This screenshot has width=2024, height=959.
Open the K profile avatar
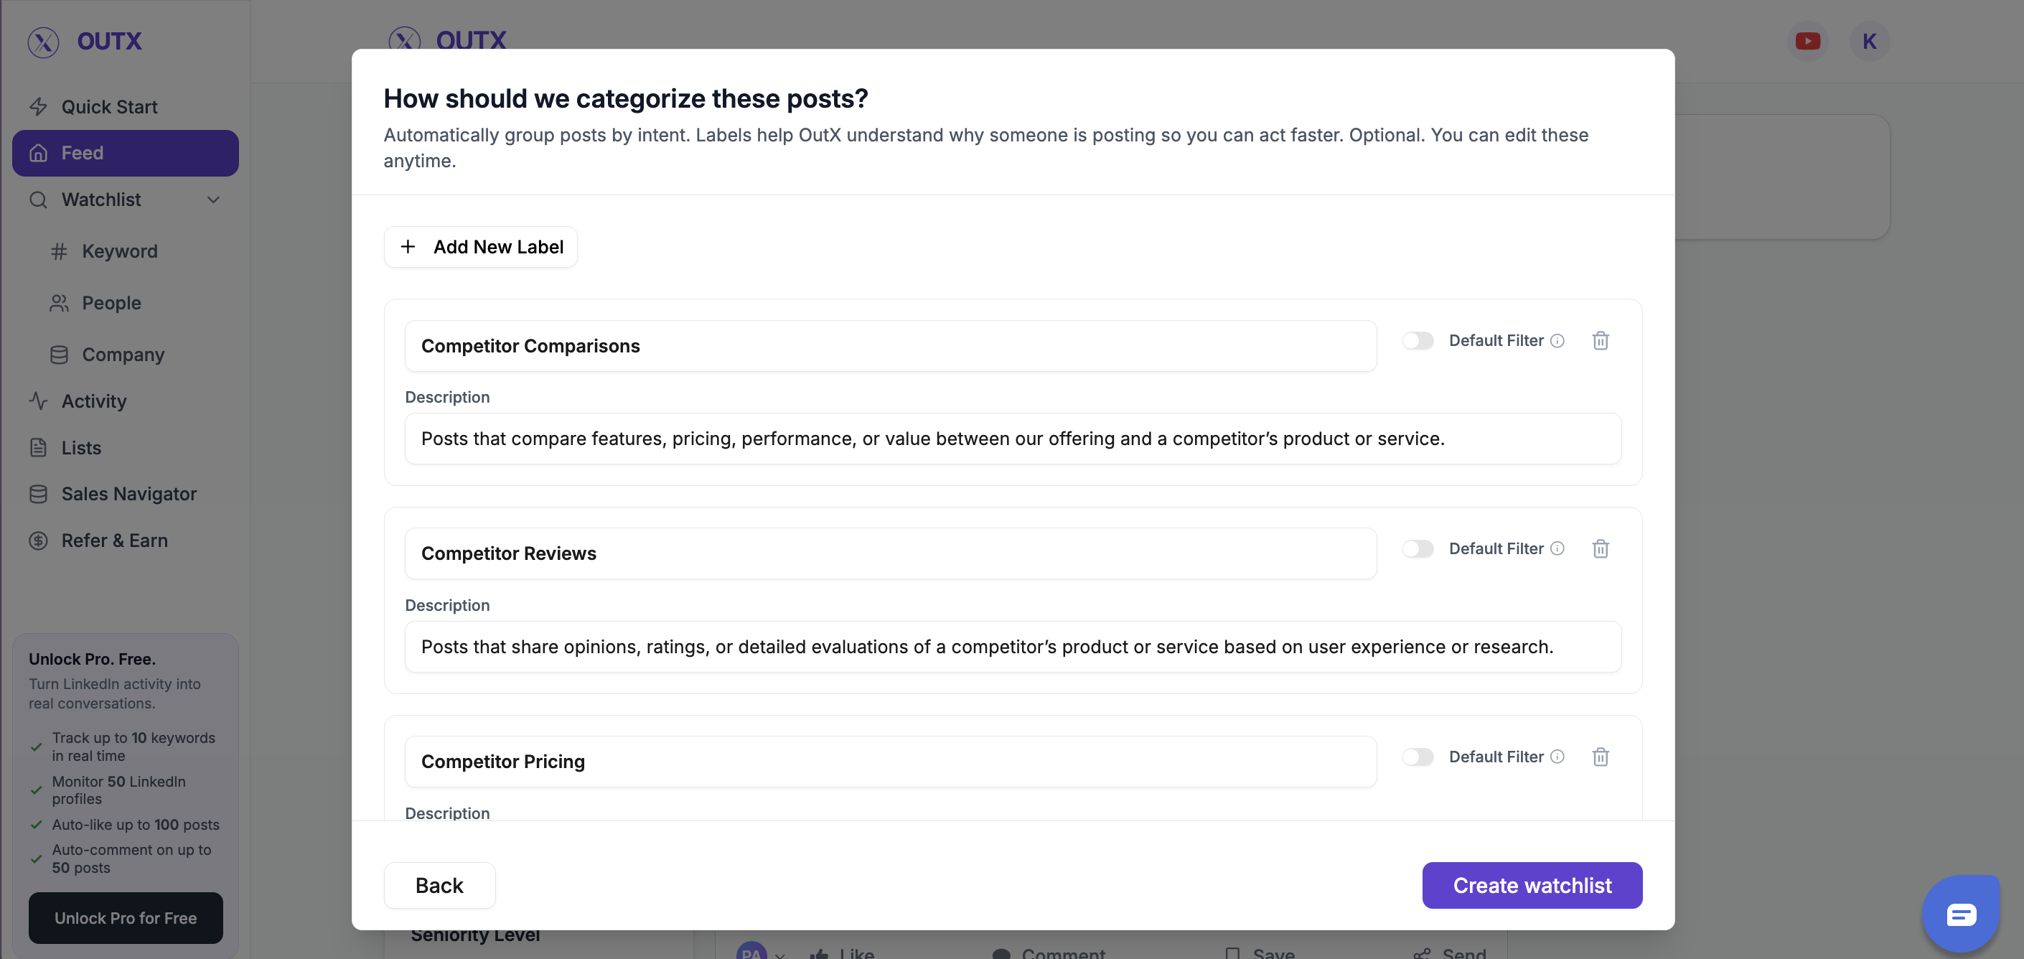click(1869, 41)
